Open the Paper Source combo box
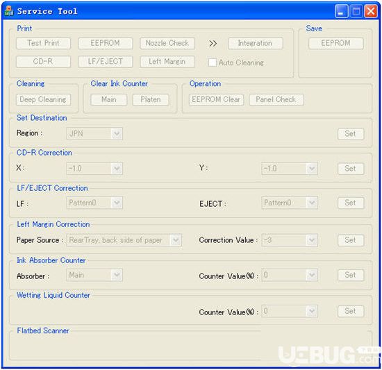Image resolution: width=382 pixels, height=370 pixels. (124, 240)
